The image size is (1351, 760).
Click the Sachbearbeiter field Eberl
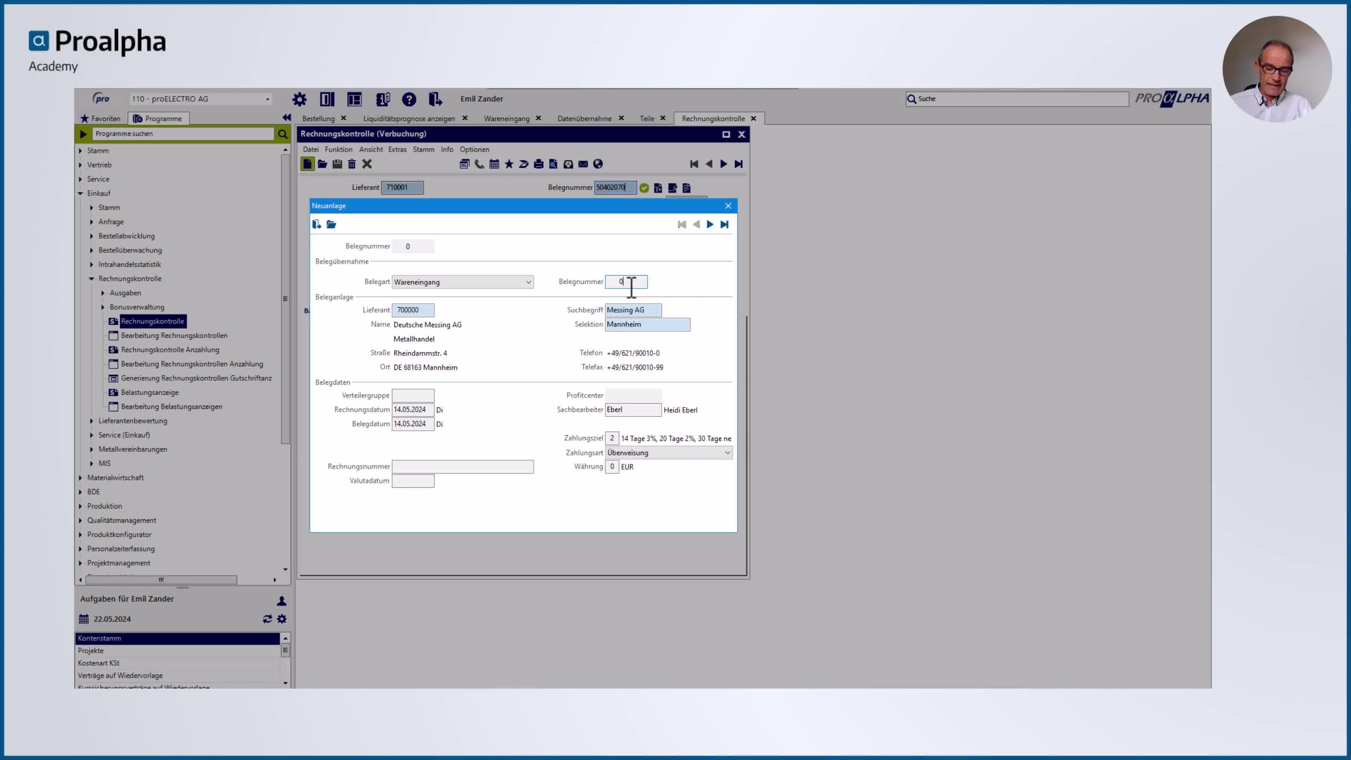tap(633, 410)
